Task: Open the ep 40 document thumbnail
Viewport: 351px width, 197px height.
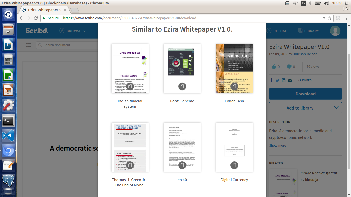Action: 182,147
